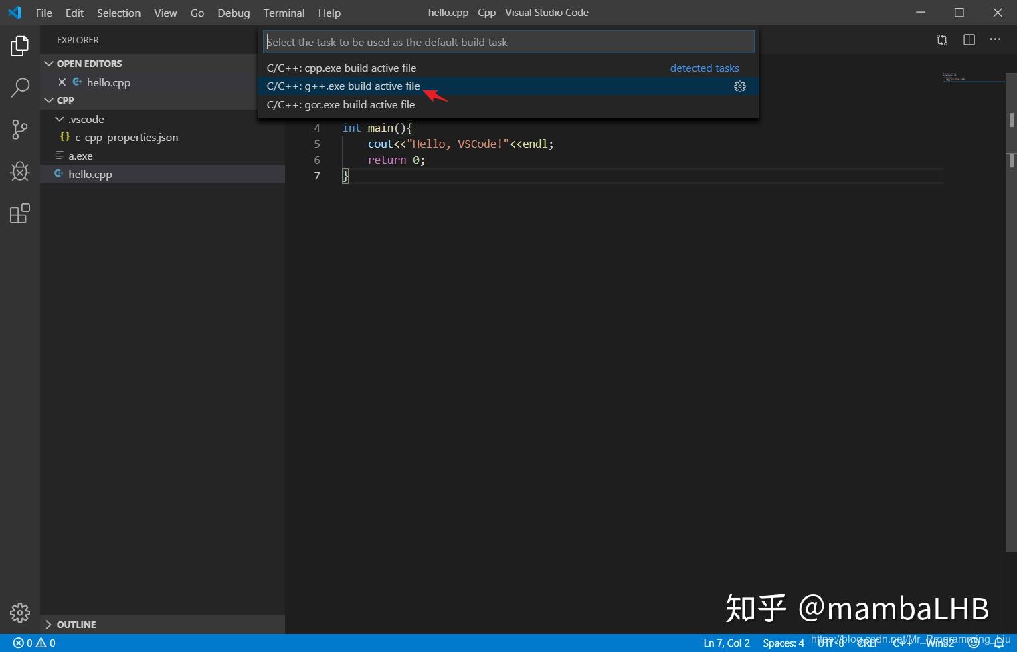This screenshot has height=652, width=1017.
Task: Open the Terminal menu
Action: tap(284, 13)
